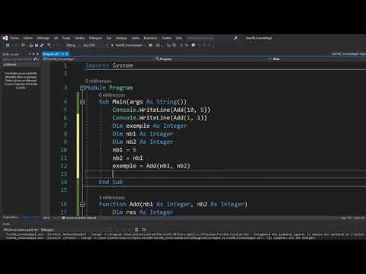
Task: Click 'Imports System' on line 1
Action: pos(109,65)
